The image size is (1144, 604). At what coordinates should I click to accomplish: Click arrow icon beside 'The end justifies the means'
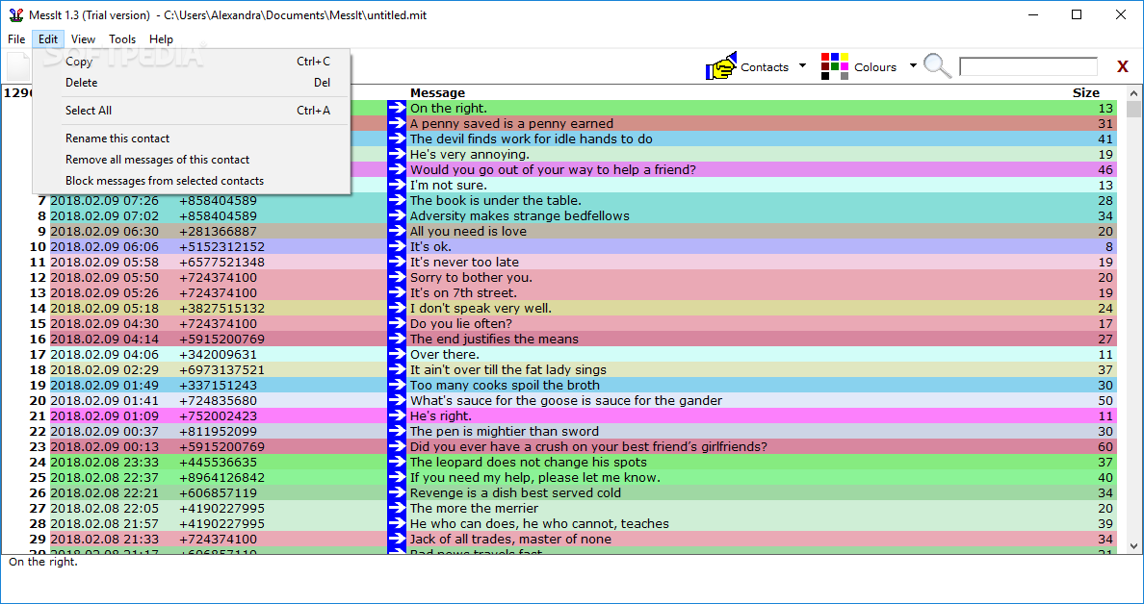pos(396,339)
